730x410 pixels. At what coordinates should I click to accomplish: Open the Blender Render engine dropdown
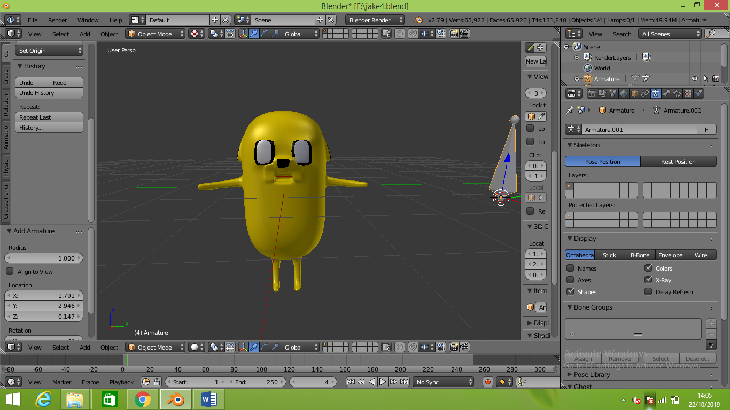pos(376,20)
